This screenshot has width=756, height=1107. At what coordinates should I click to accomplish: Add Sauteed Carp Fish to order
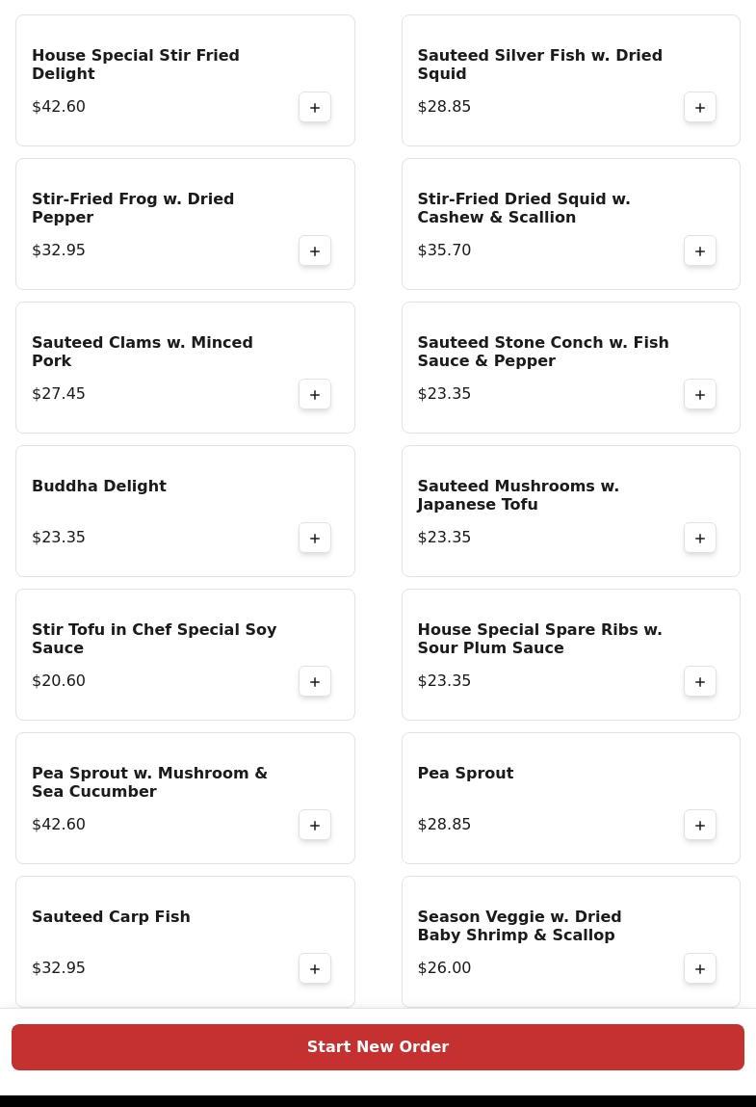[315, 968]
